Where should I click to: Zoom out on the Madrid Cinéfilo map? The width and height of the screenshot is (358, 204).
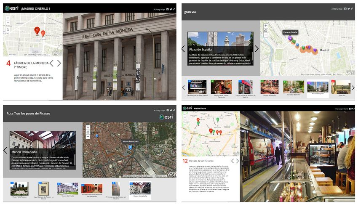click(x=8, y=22)
